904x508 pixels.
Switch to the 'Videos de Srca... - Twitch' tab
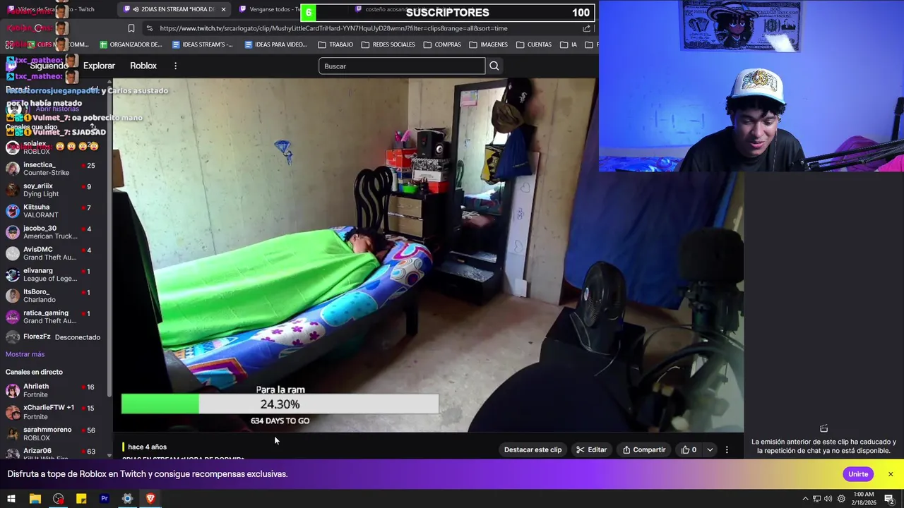click(55, 9)
